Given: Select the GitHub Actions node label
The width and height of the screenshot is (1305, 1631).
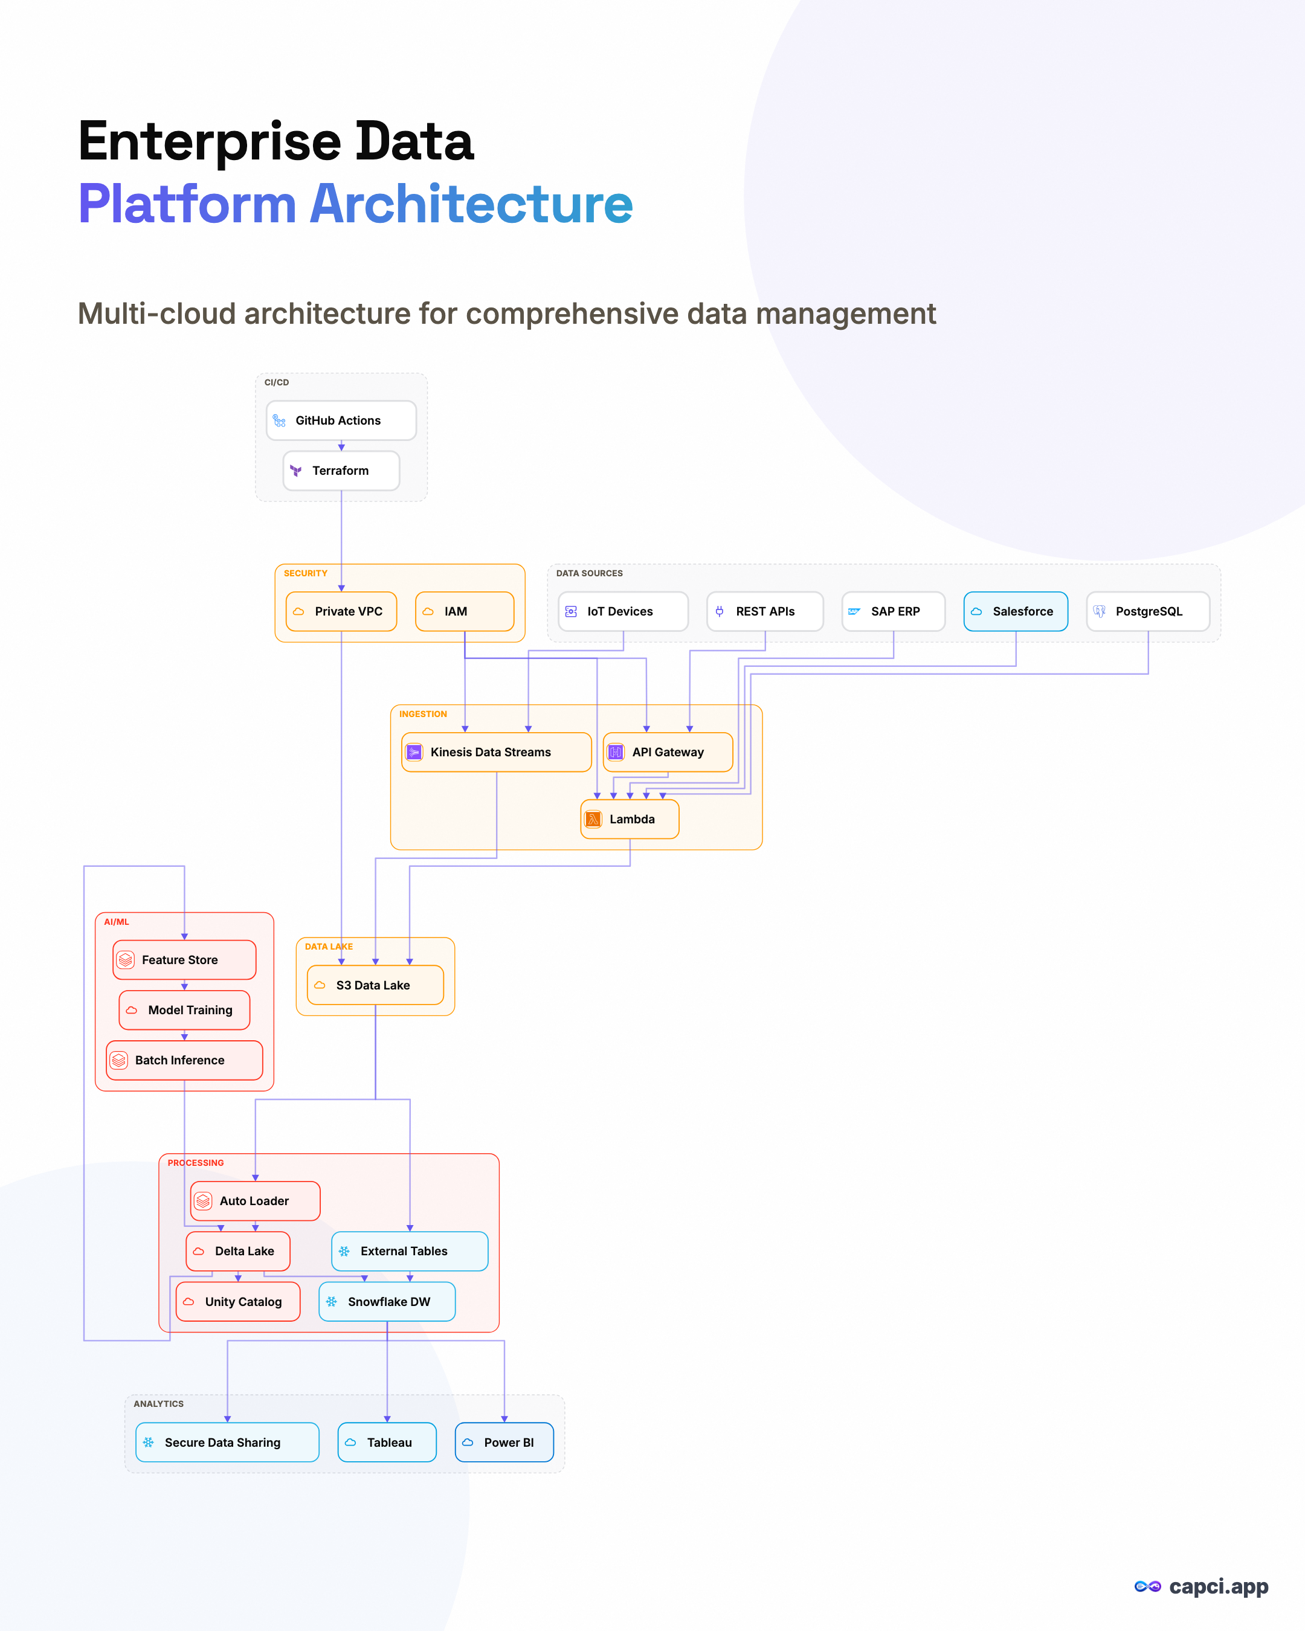Looking at the screenshot, I should (x=338, y=420).
